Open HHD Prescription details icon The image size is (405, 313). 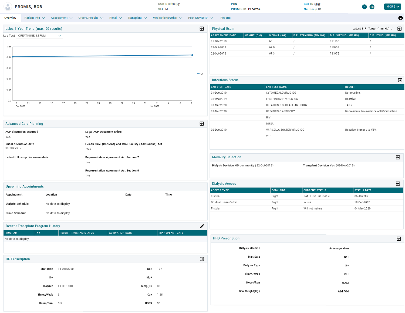(x=399, y=239)
